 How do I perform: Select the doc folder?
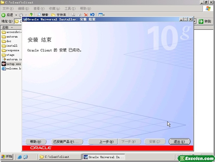7,41
